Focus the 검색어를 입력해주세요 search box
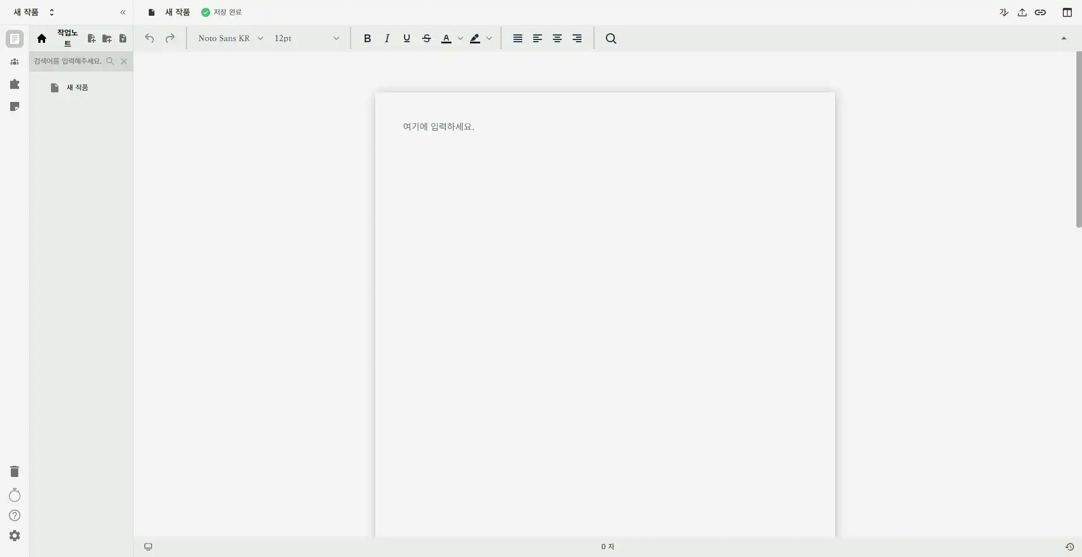 [68, 61]
